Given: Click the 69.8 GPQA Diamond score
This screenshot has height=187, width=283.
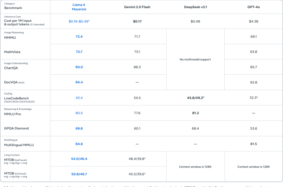Looking at the screenshot, I should (x=79, y=129).
